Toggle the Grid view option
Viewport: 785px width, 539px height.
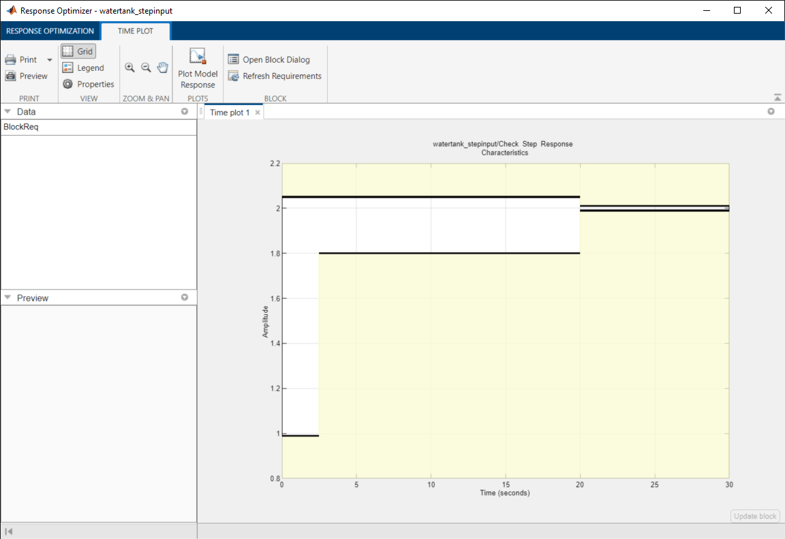click(x=78, y=51)
